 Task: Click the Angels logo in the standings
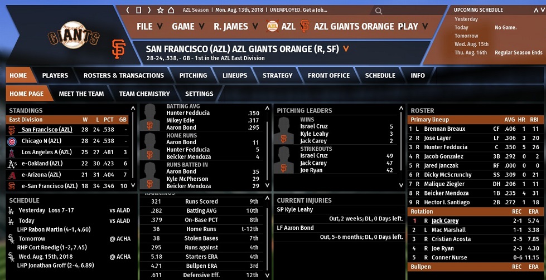click(12, 153)
